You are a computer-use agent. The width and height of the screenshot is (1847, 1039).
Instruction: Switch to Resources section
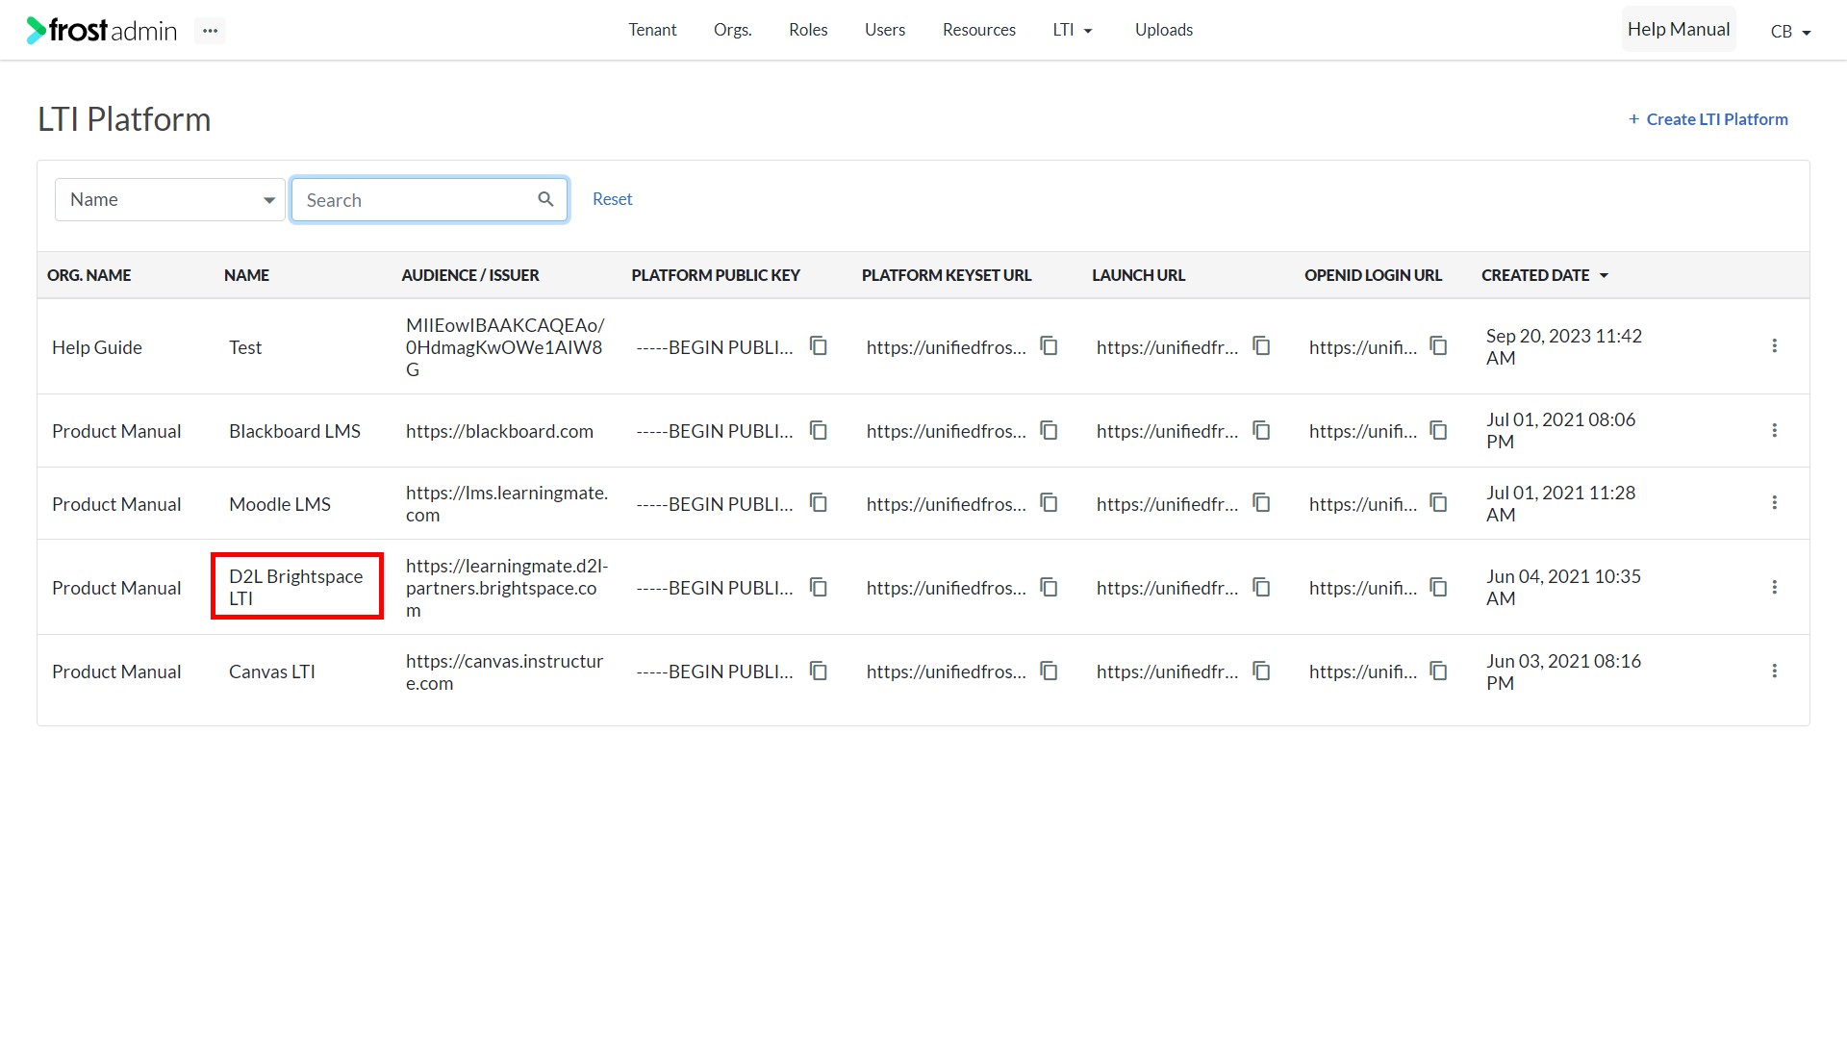[x=979, y=30]
